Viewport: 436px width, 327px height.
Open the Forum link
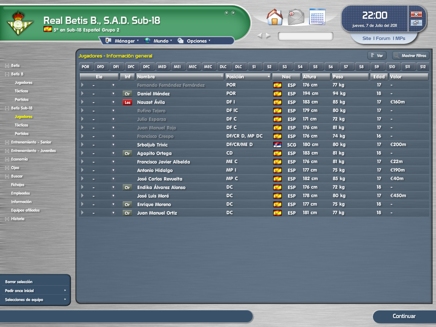pos(383,38)
